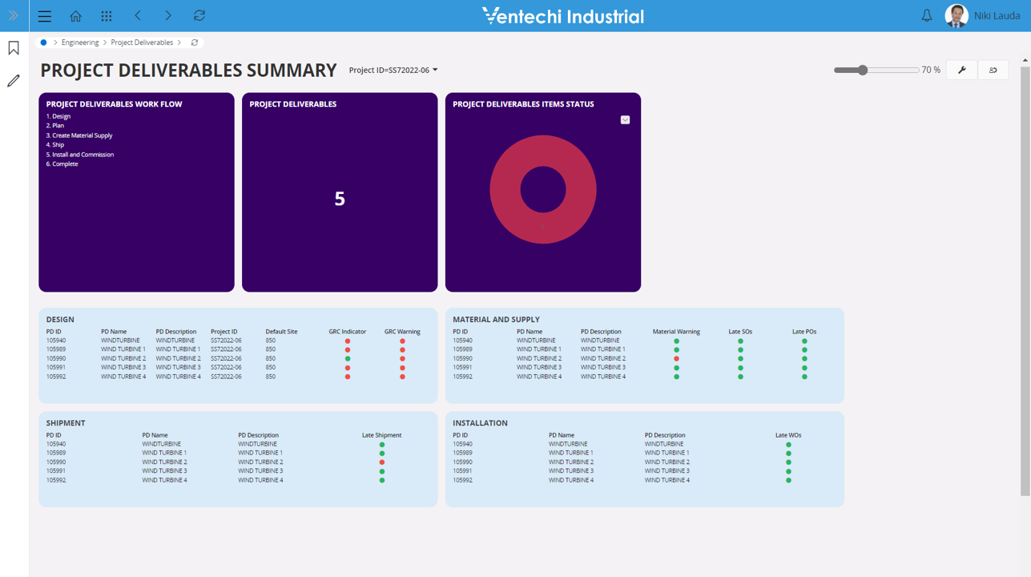Open the bookmark icon in sidebar
Image resolution: width=1031 pixels, height=577 pixels.
tap(14, 48)
